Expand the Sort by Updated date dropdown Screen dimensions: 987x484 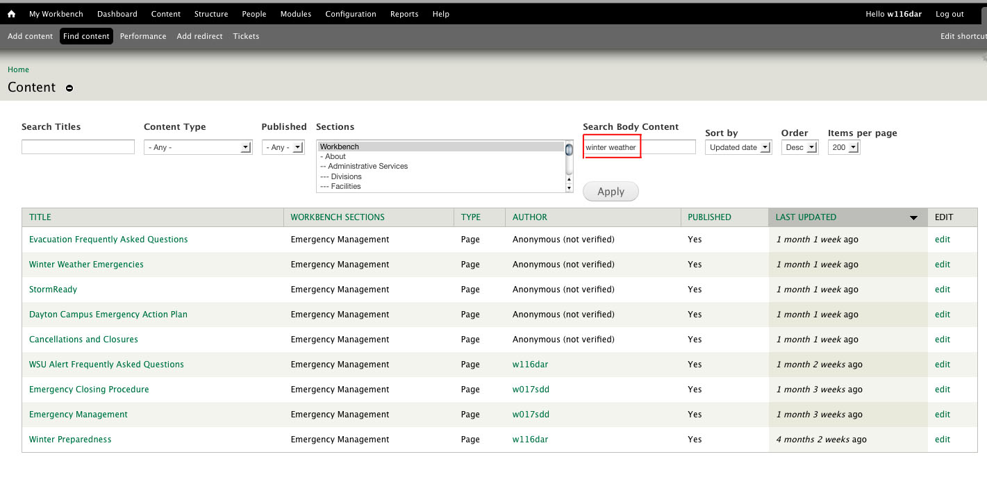tap(738, 147)
